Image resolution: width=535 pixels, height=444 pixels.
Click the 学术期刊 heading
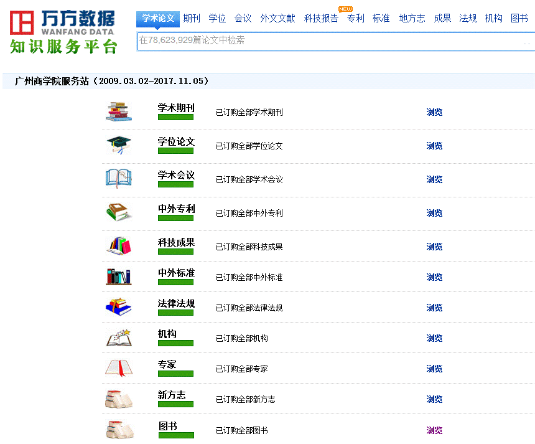click(x=176, y=108)
